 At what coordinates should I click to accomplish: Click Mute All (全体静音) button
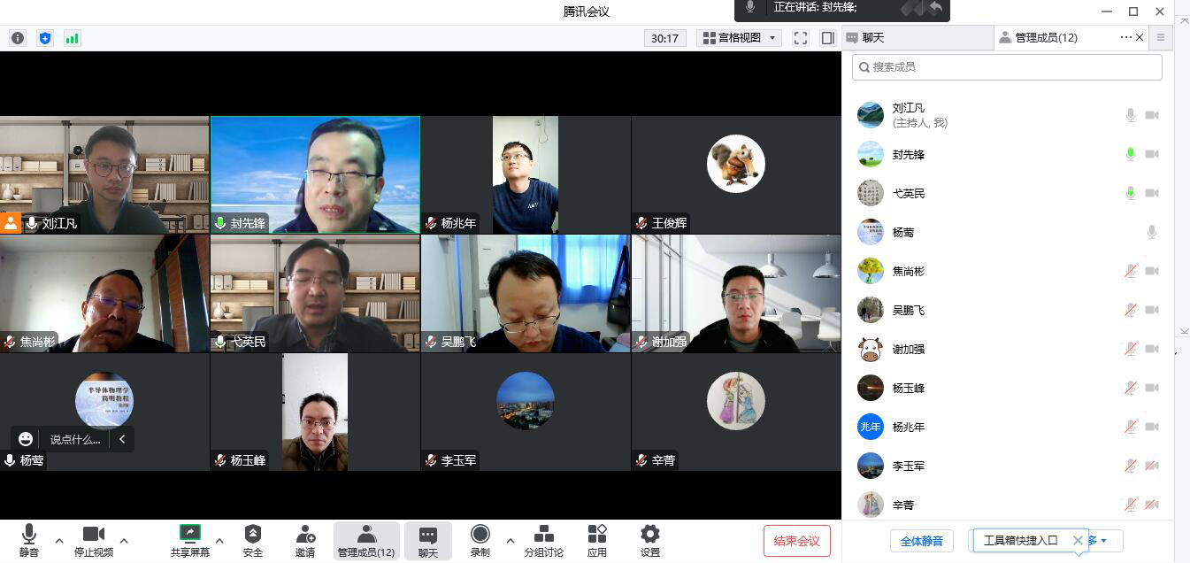point(921,541)
